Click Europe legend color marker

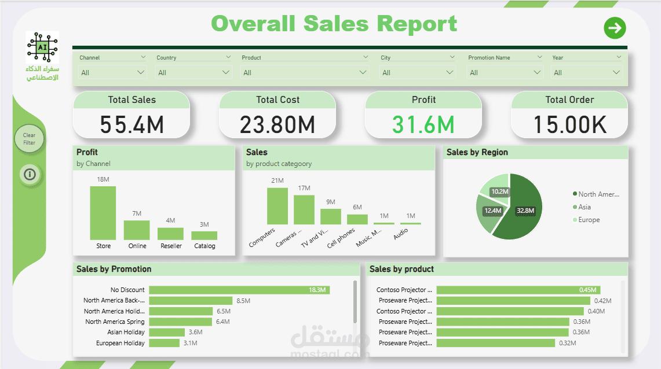(575, 220)
